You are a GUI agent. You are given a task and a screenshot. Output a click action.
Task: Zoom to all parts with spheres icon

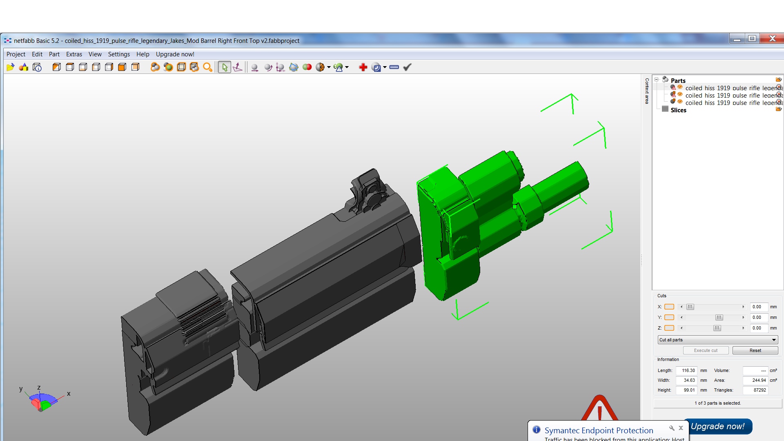coord(155,67)
